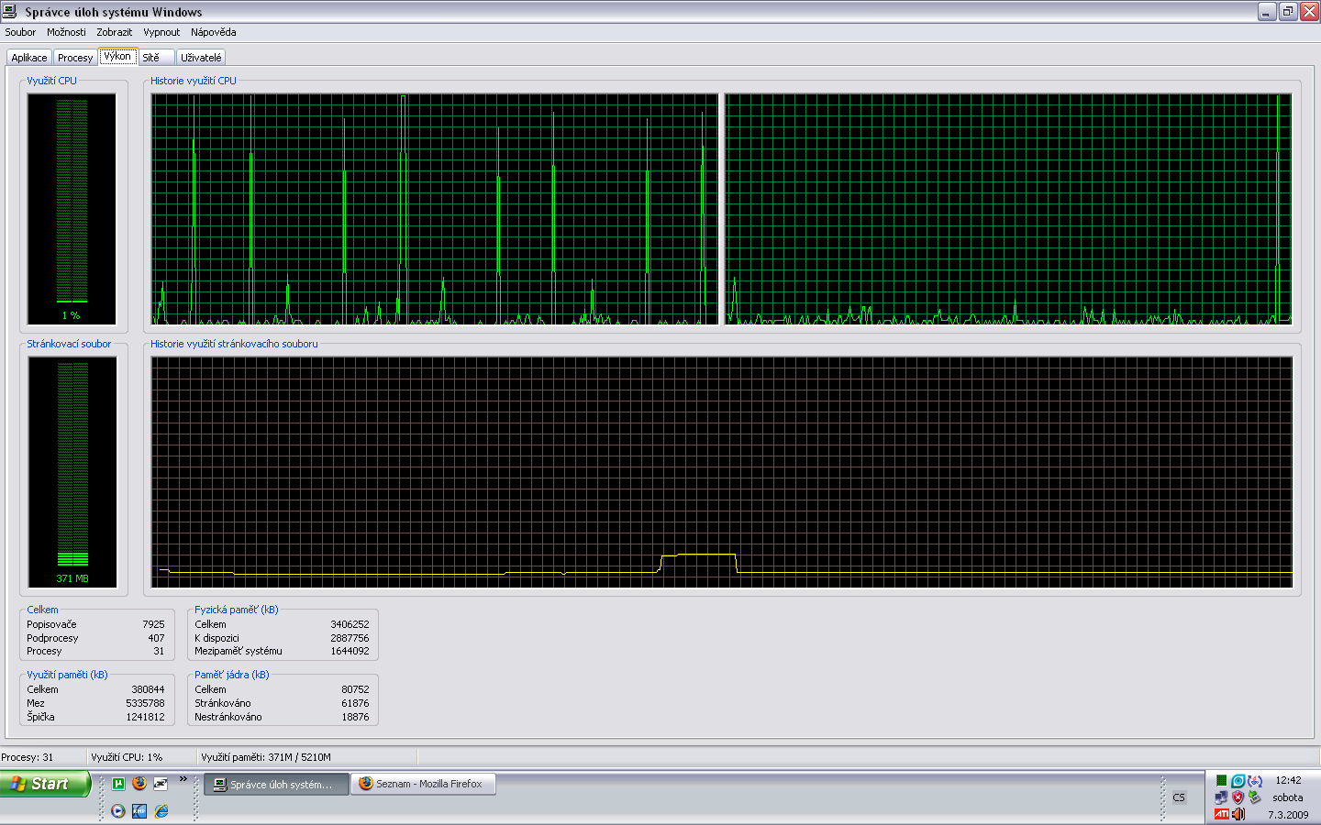The height and width of the screenshot is (825, 1321).
Task: Click Safely Remove Hardware tray icon
Action: (x=1254, y=797)
